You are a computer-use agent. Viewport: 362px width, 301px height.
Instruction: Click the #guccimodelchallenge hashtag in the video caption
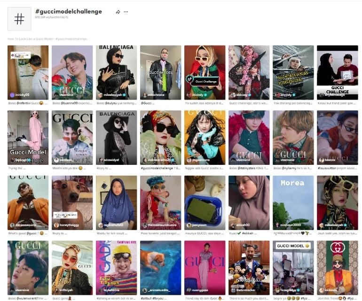pos(157,168)
